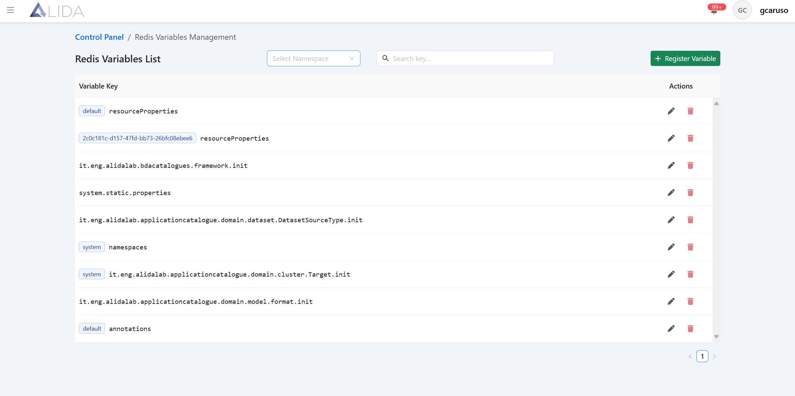795x396 pixels.
Task: Edit default annotations variable
Action: (671, 329)
